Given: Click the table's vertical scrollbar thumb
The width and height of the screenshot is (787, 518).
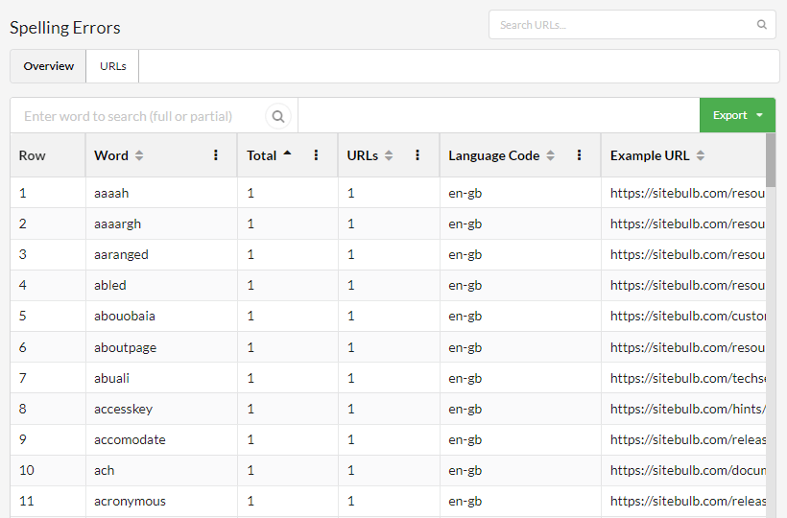Looking at the screenshot, I should [x=771, y=160].
